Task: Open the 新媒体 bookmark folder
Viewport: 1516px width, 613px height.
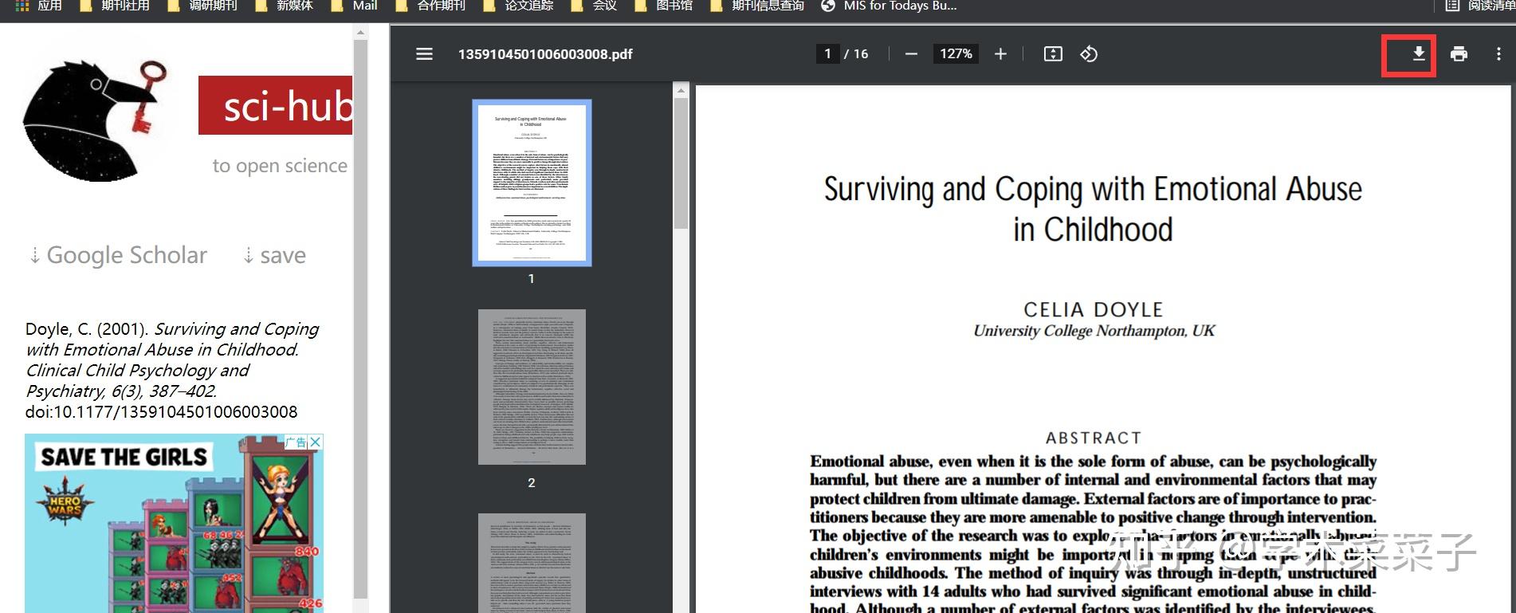Action: tap(285, 6)
